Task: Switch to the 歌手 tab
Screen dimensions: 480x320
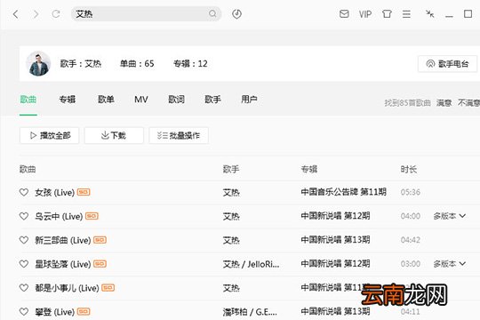Action: (x=212, y=100)
